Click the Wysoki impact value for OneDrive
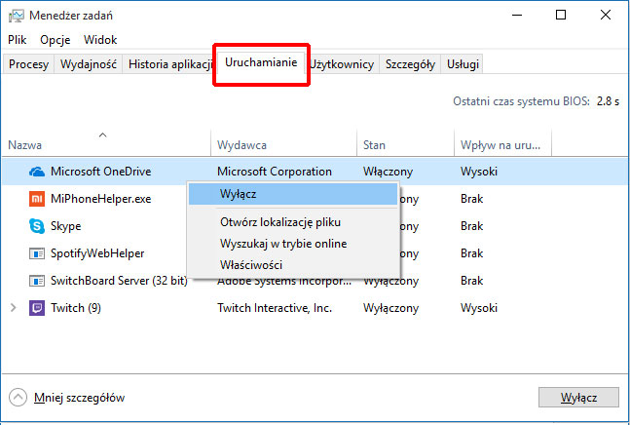 479,172
